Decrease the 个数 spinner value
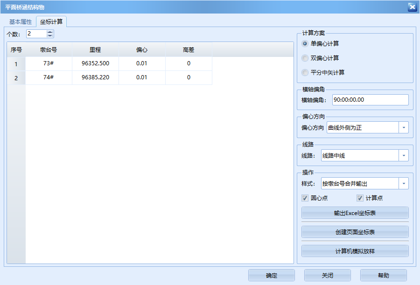Image resolution: width=420 pixels, height=285 pixels. pyautogui.click(x=50, y=35)
